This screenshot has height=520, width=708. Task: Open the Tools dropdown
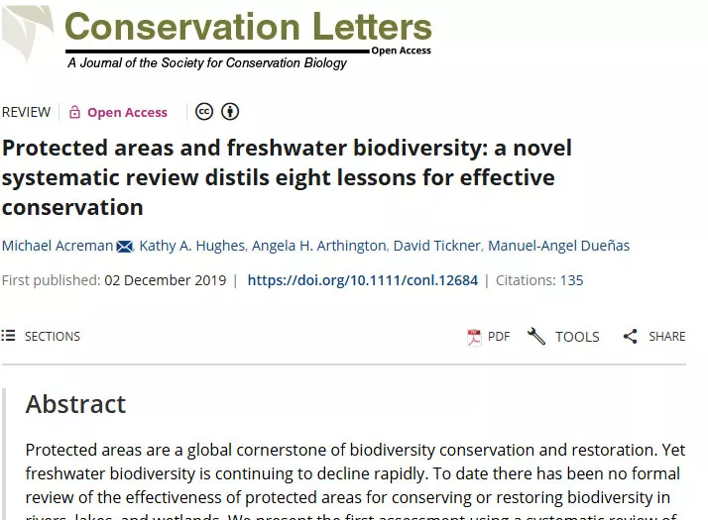click(576, 337)
